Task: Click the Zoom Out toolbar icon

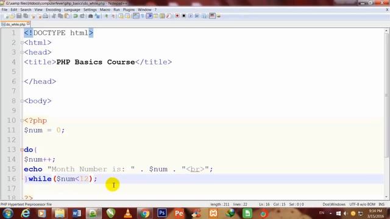Action: tap(113, 16)
